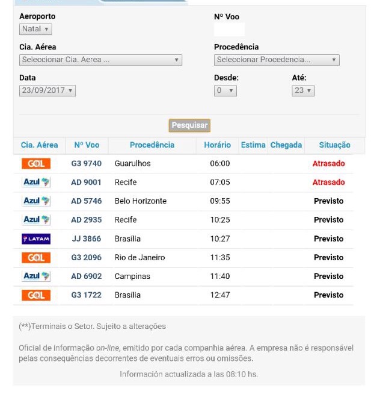The image size is (371, 397).
Task: Open flight number link G3 1722
Action: (x=87, y=295)
